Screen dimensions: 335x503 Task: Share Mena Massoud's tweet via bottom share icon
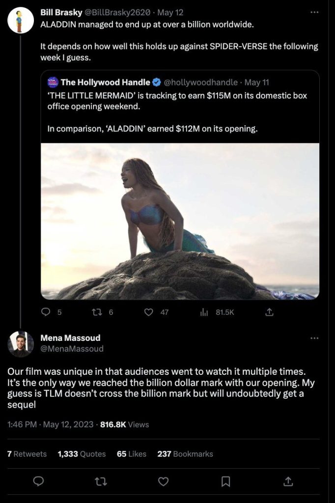[288, 481]
